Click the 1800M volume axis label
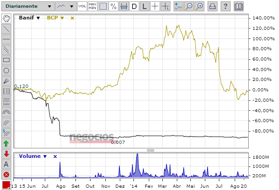This screenshot has height=190, width=279. pyautogui.click(x=260, y=157)
